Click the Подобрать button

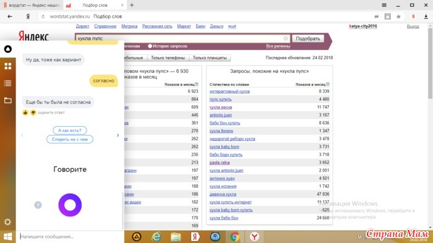tap(308, 38)
